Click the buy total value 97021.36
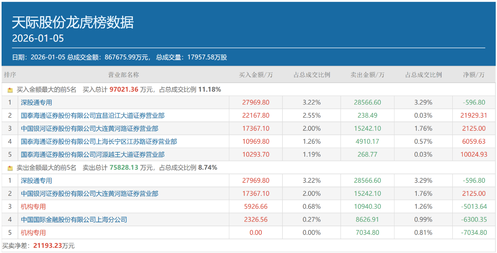This screenshot has height=253, width=497. coord(124,90)
